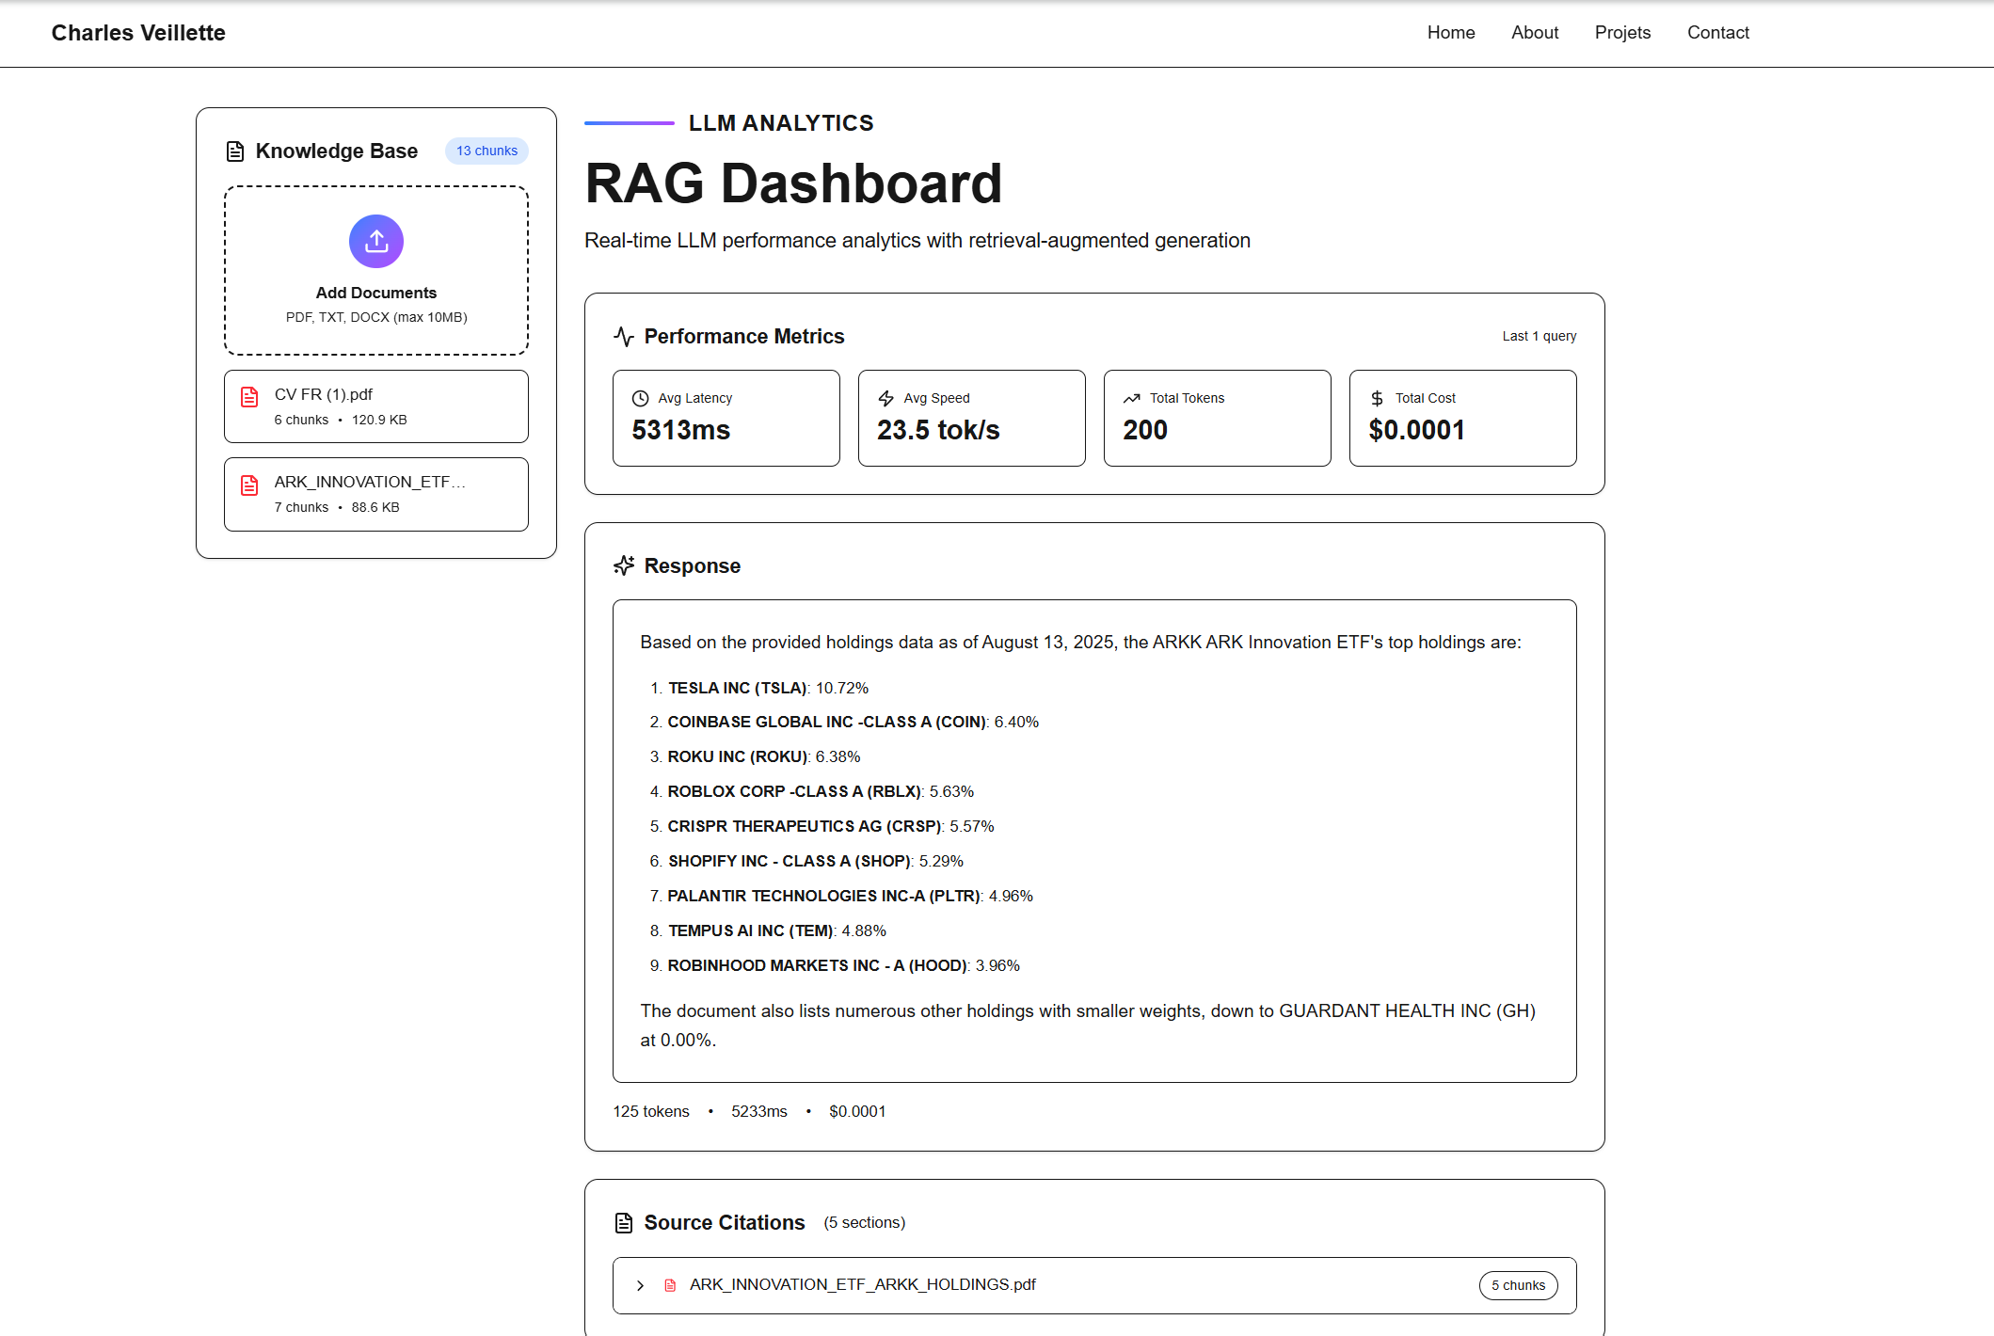1994x1336 pixels.
Task: Click the red PDF icon on CV FR (1).pdf
Action: click(249, 396)
